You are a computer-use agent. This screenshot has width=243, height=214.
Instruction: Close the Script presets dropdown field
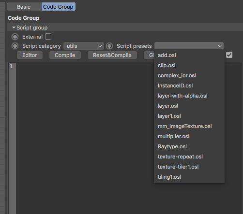pyautogui.click(x=189, y=46)
